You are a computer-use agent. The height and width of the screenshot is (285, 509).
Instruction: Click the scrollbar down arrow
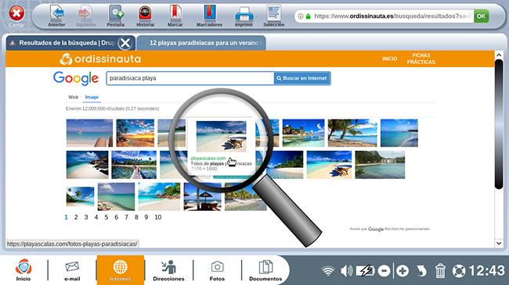(x=499, y=243)
